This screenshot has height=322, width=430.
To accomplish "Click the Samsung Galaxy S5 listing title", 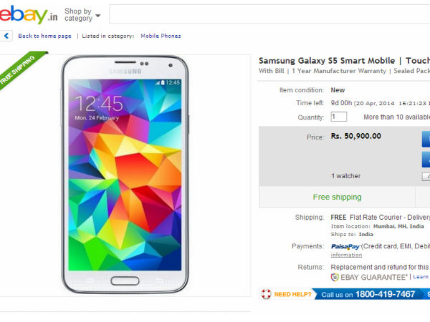I will point(344,61).
